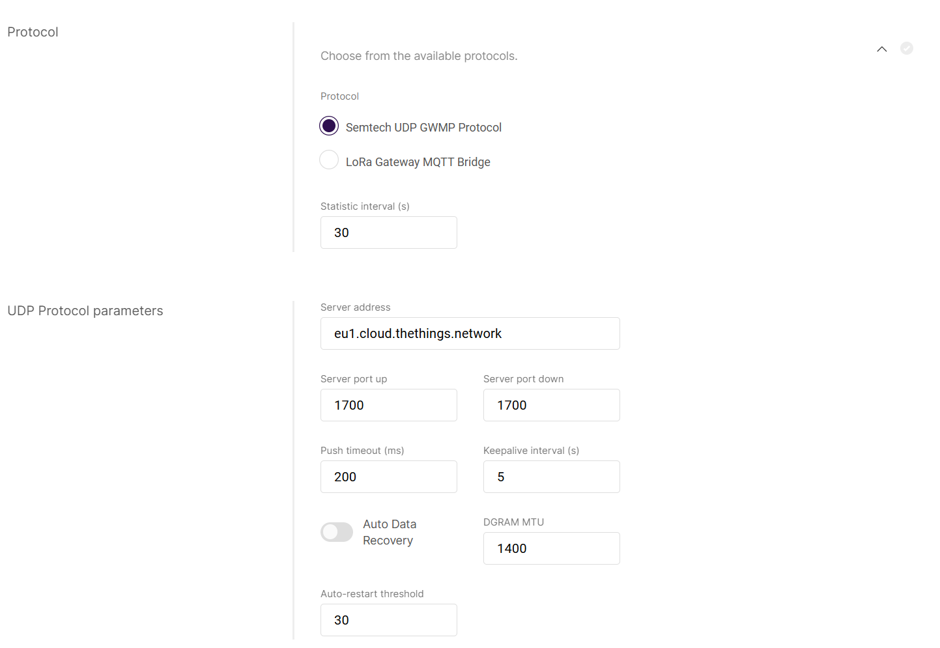Click 'LoRa Gateway MQTT Bridge' label text
940x648 pixels.
pos(418,162)
